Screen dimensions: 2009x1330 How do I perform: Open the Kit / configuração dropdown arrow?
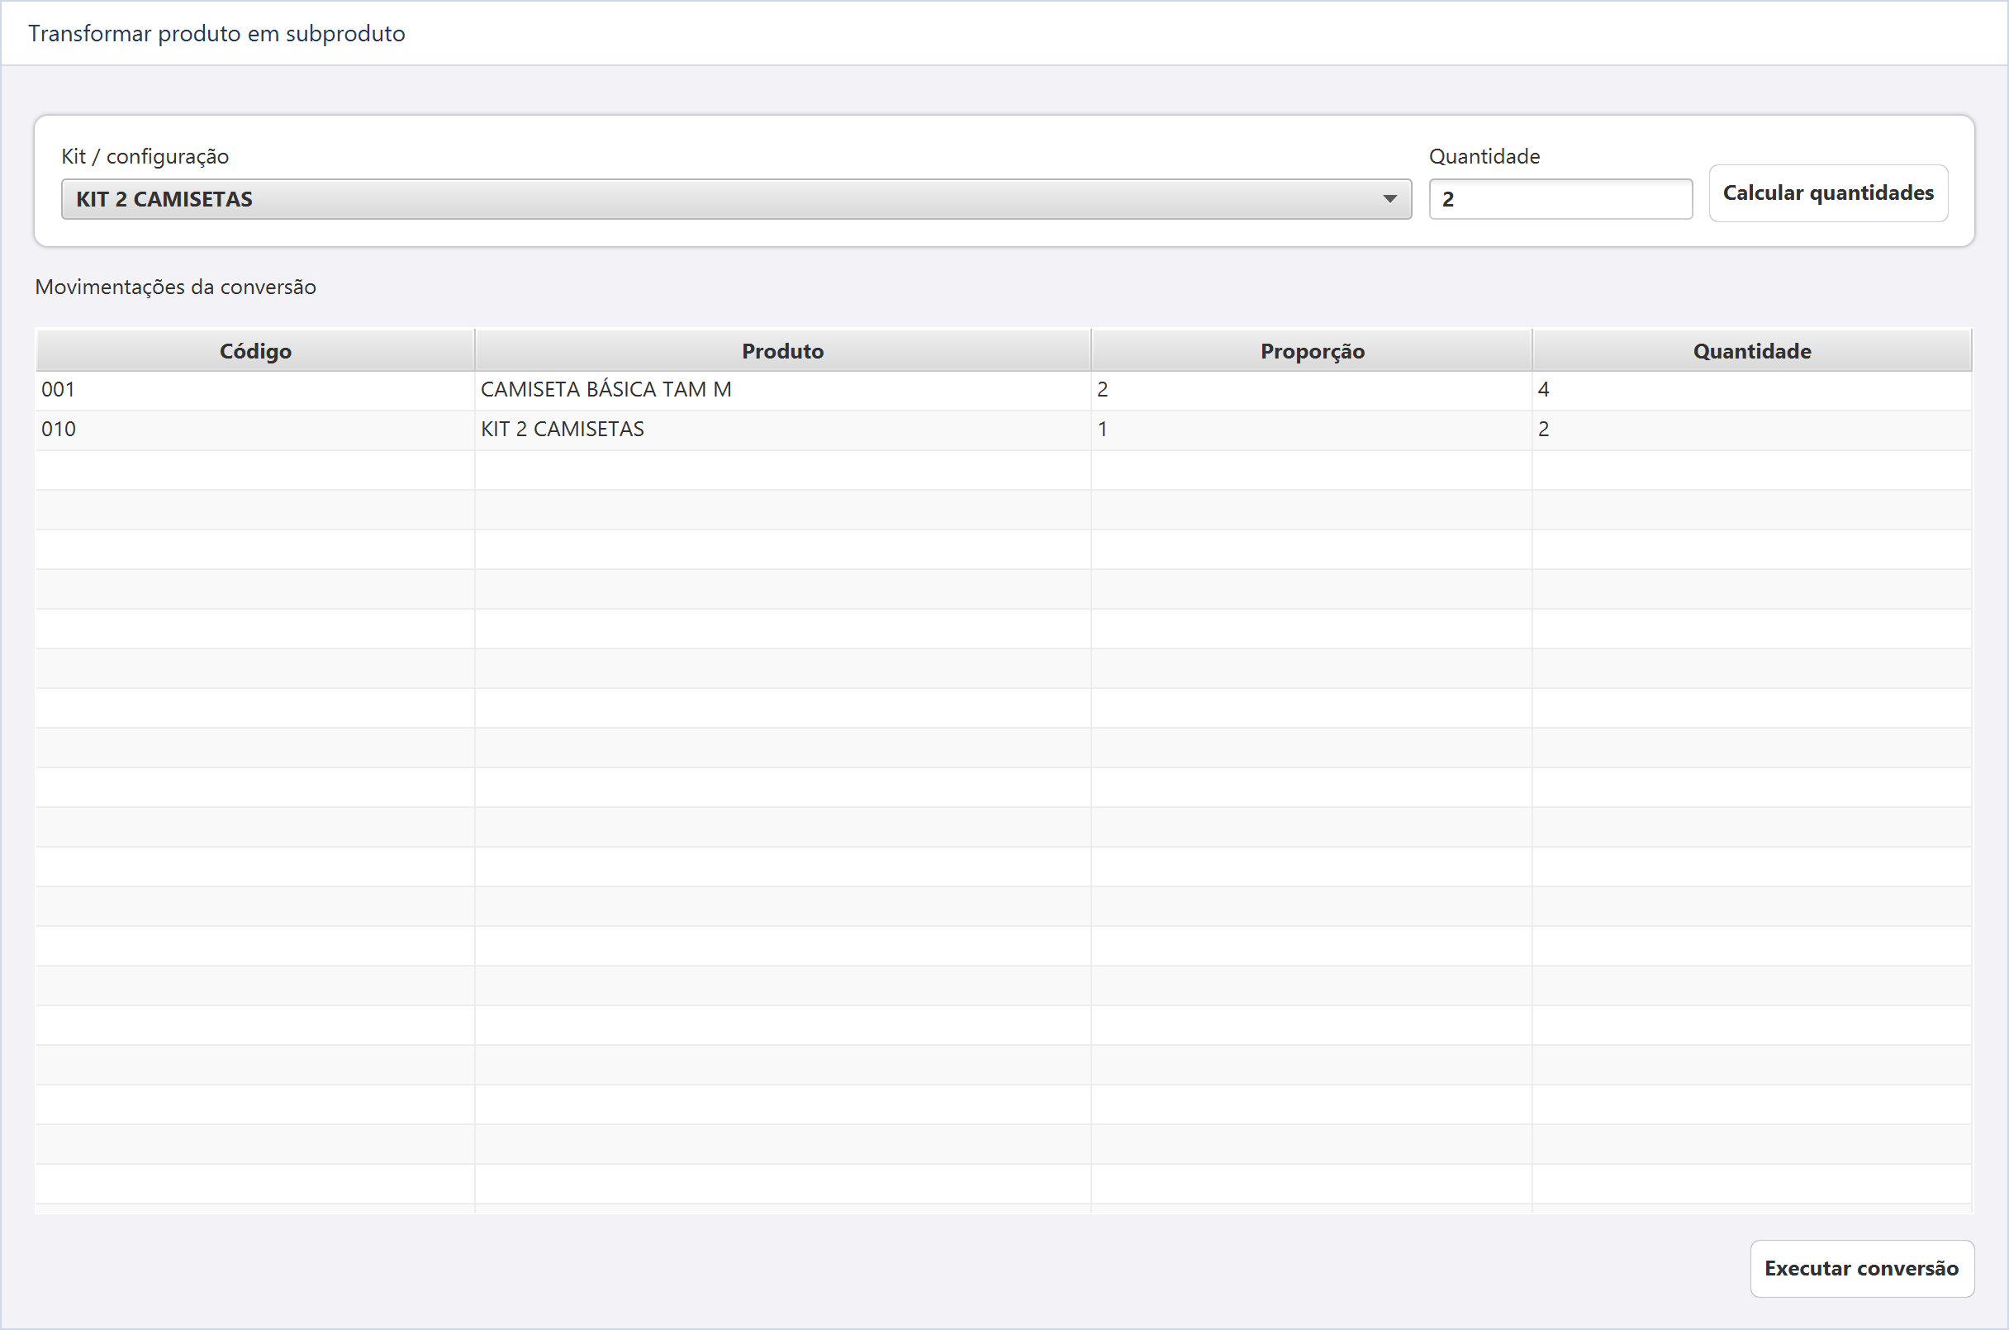[1389, 198]
